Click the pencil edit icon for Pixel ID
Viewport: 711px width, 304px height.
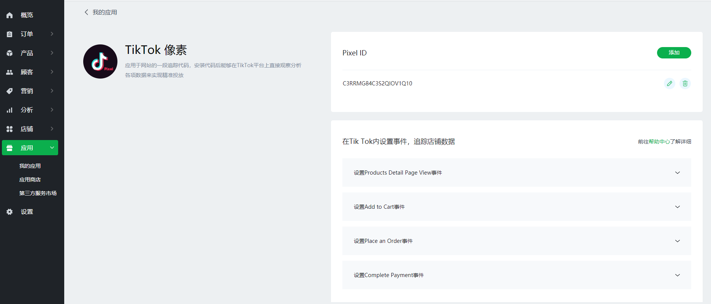pyautogui.click(x=669, y=83)
